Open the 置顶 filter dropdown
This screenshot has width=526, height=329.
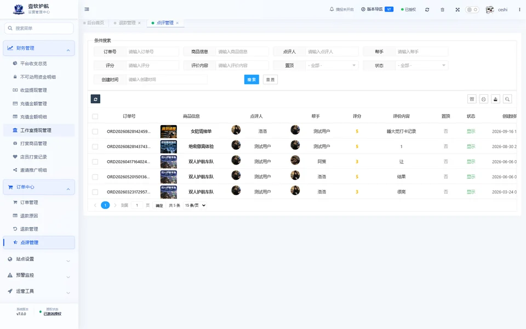[x=332, y=65]
